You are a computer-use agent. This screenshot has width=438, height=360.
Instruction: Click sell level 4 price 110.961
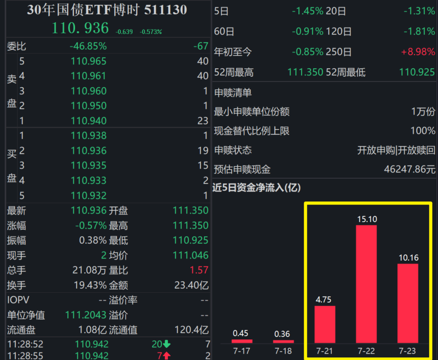point(89,76)
